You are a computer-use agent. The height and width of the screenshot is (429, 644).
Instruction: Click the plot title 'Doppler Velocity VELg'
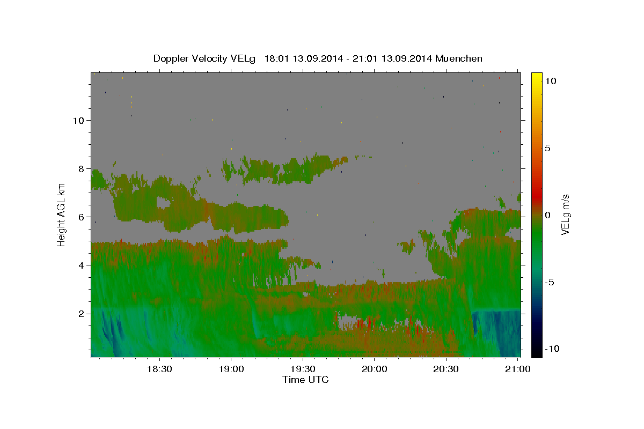(205, 58)
